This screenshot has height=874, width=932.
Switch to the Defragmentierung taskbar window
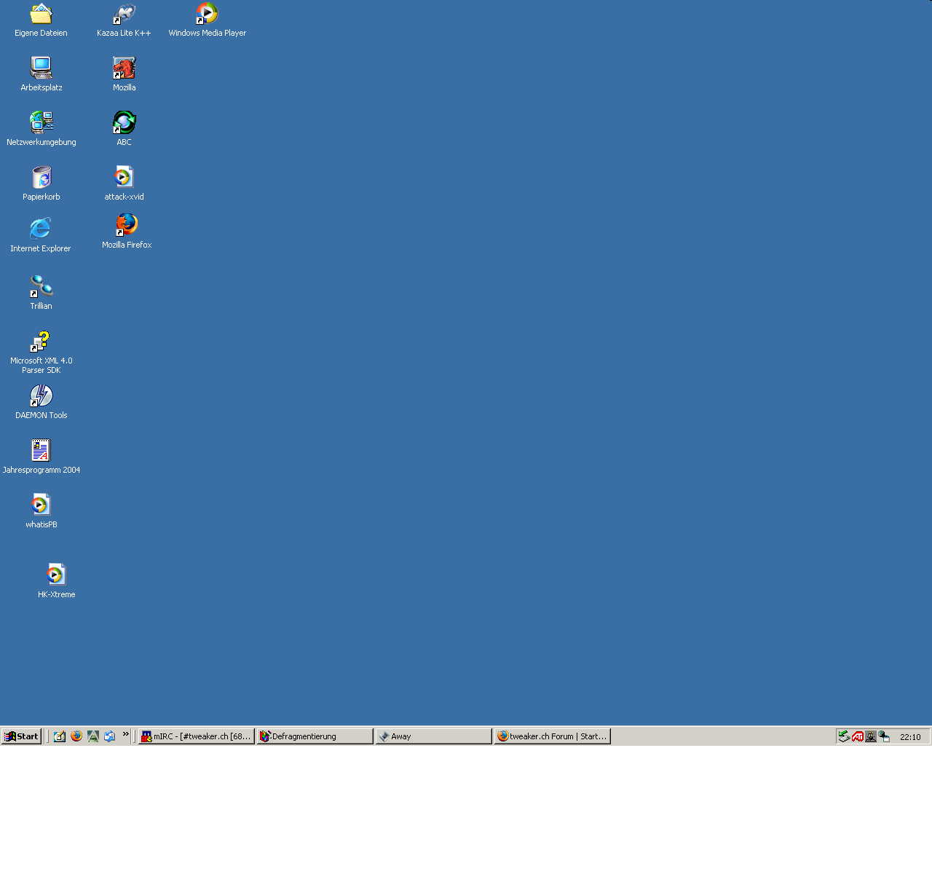click(315, 736)
